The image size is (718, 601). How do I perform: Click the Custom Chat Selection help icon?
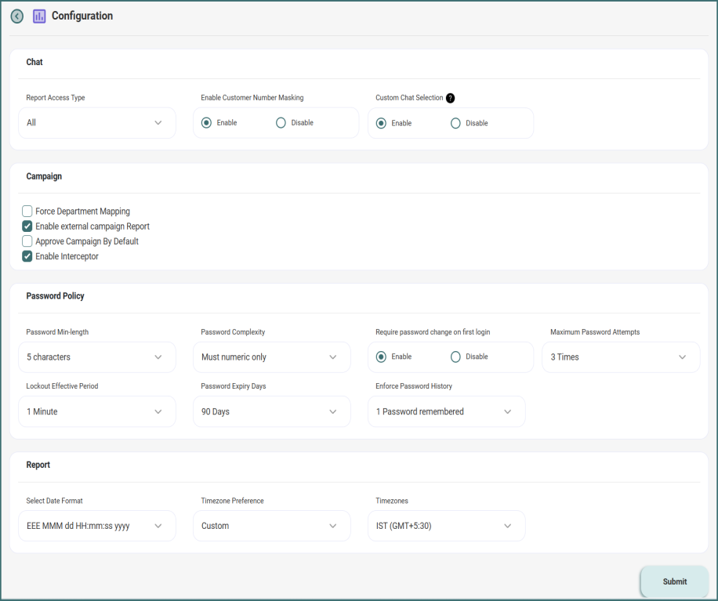[450, 98]
